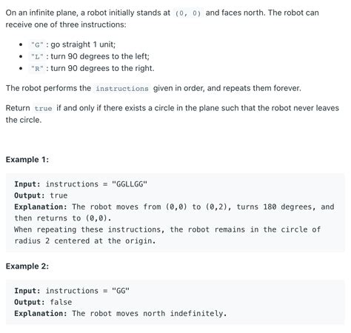The width and height of the screenshot is (351, 333).
Task: Click the Output "false" value in Example 2
Action: coord(61,302)
